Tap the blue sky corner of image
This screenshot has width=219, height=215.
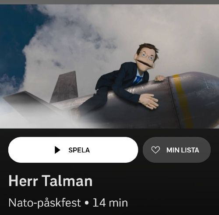tap(13, 36)
